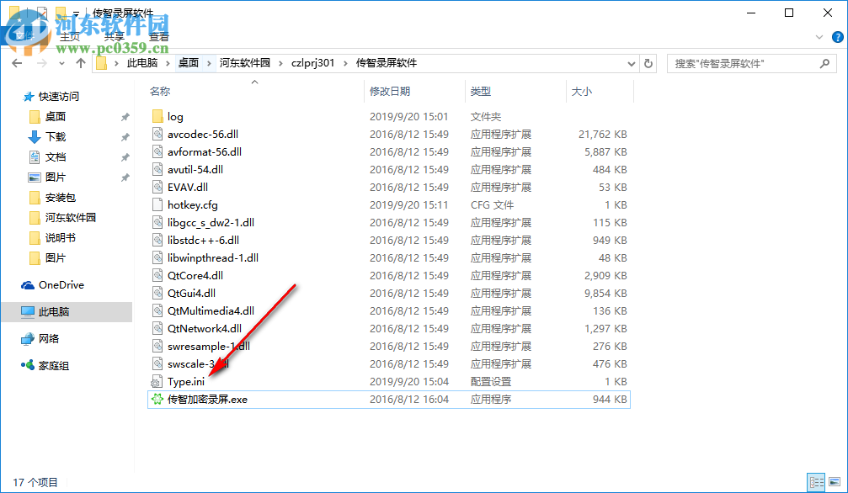Screen dimensions: 848x493
Task: Click the avcodec-56.dll file icon
Action: coord(158,134)
